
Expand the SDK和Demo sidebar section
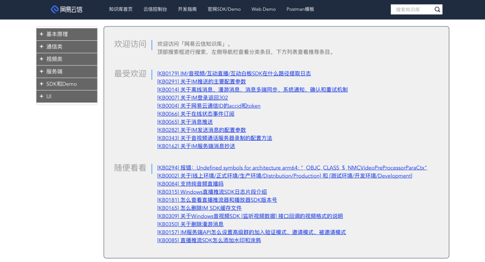[67, 84]
